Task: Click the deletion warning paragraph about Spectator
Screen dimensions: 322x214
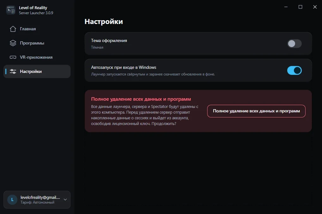Action: pos(145,115)
